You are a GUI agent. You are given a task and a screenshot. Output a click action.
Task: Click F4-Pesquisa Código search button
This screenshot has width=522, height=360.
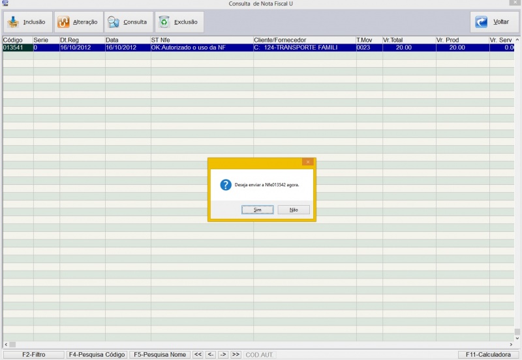[x=97, y=355]
